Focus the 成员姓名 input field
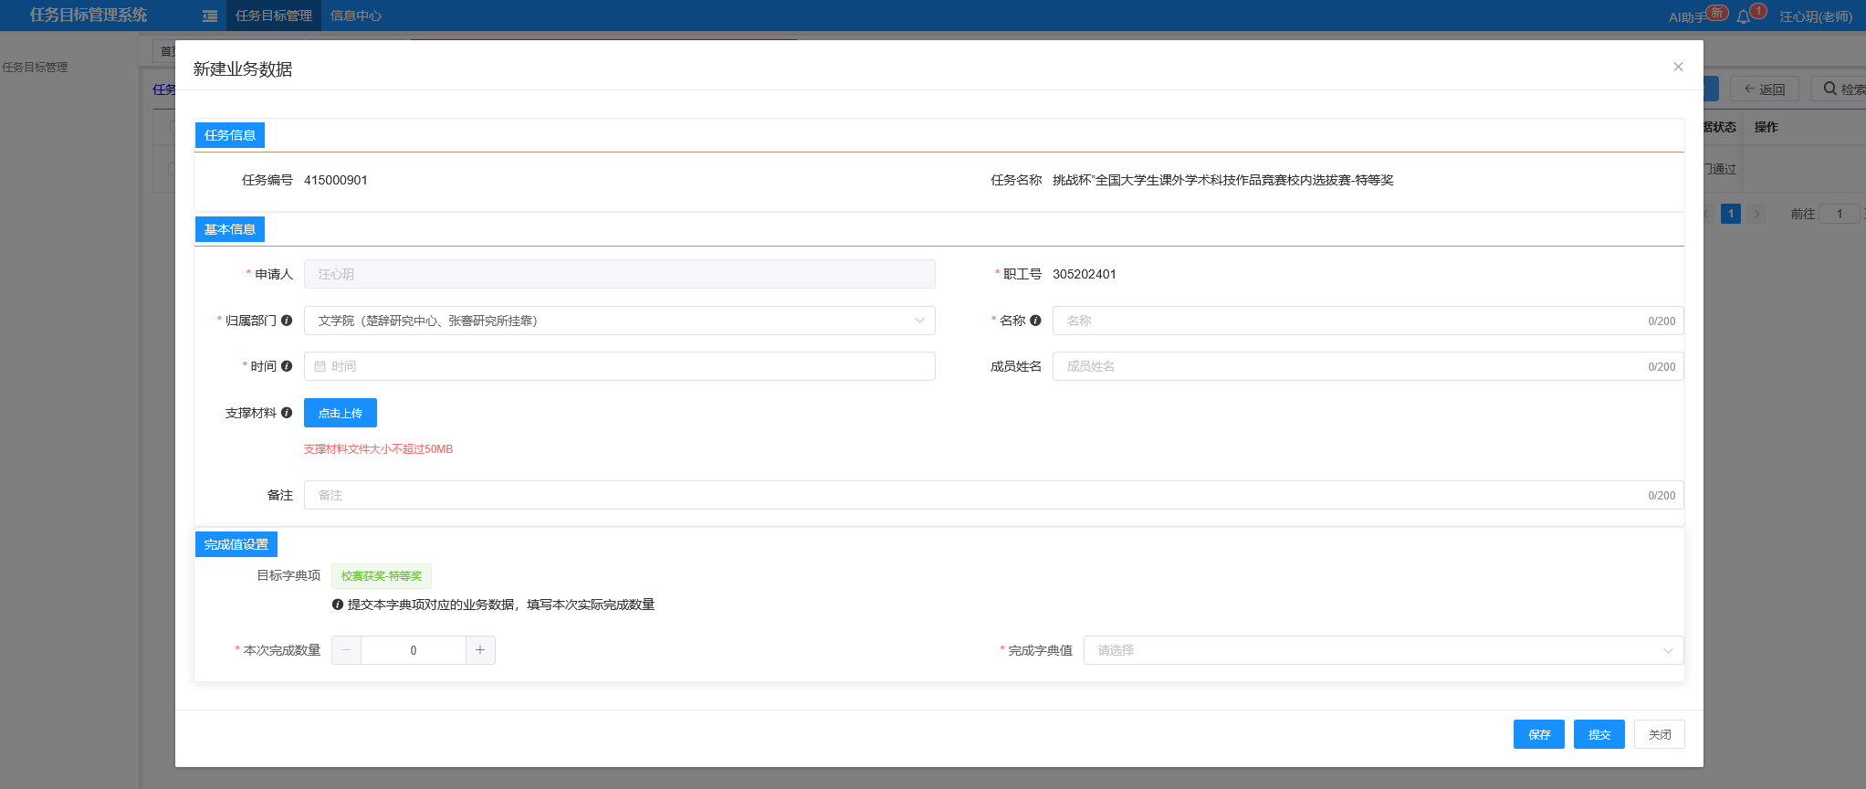 (1368, 366)
